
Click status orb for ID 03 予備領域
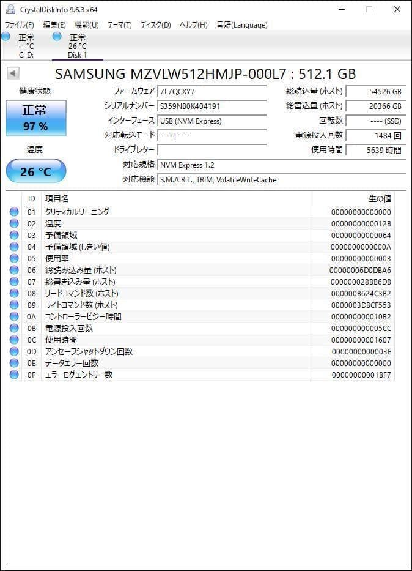[x=14, y=235]
